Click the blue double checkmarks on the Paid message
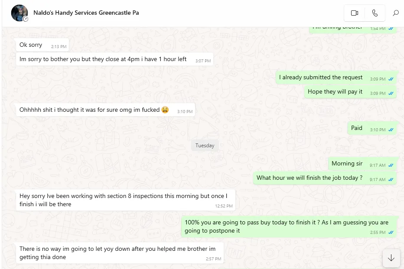The width and height of the screenshot is (404, 269). pos(390,130)
